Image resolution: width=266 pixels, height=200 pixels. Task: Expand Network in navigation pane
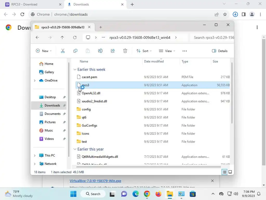pos(35,164)
